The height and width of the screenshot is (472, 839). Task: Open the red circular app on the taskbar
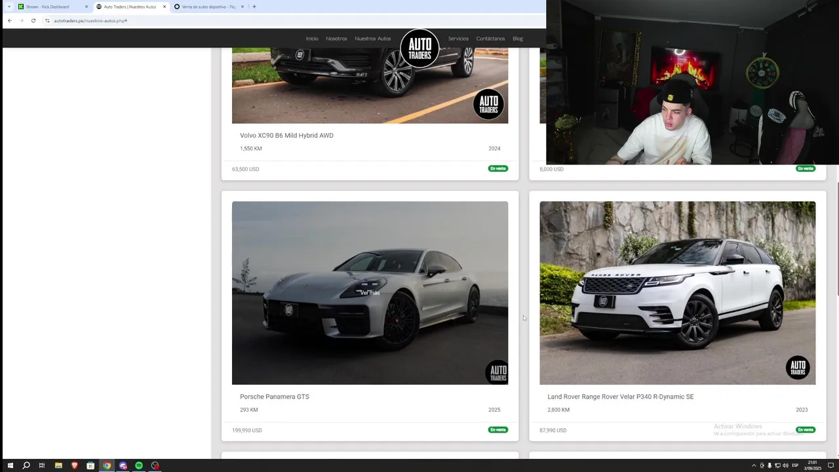point(155,465)
